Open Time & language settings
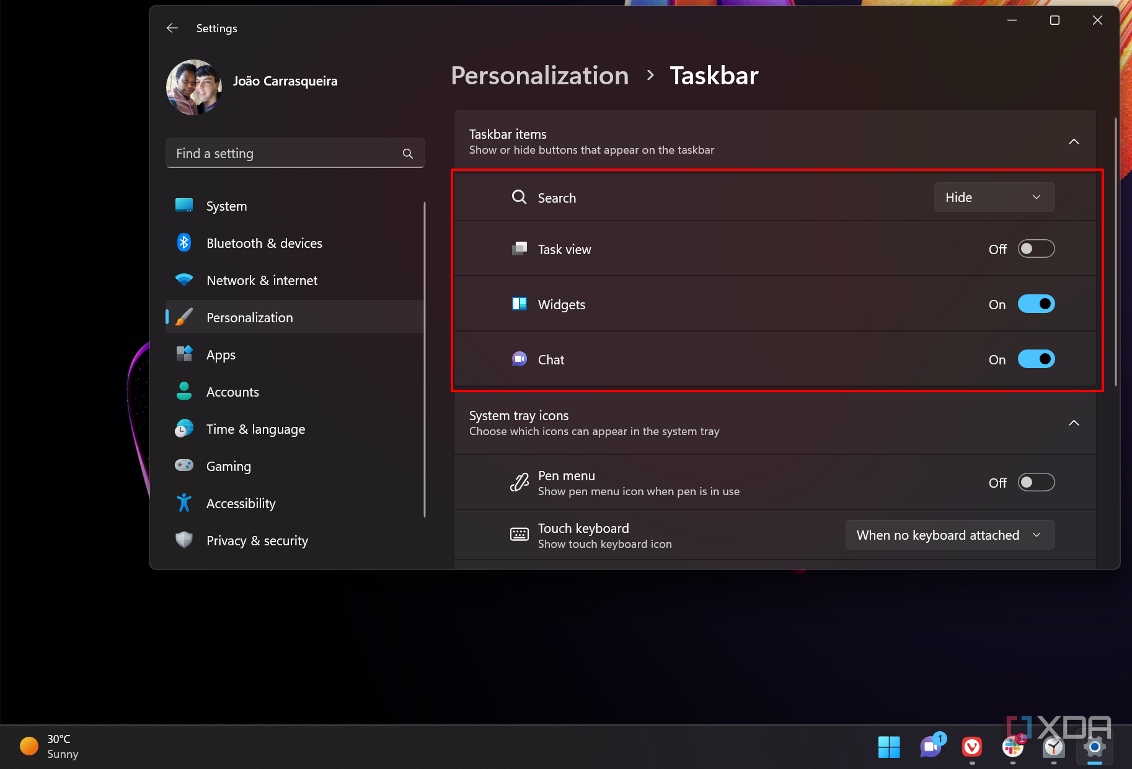The image size is (1132, 769). point(255,428)
